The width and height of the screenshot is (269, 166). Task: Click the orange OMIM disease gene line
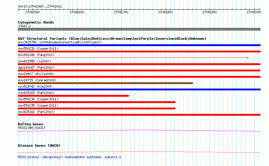pyautogui.click(x=139, y=152)
